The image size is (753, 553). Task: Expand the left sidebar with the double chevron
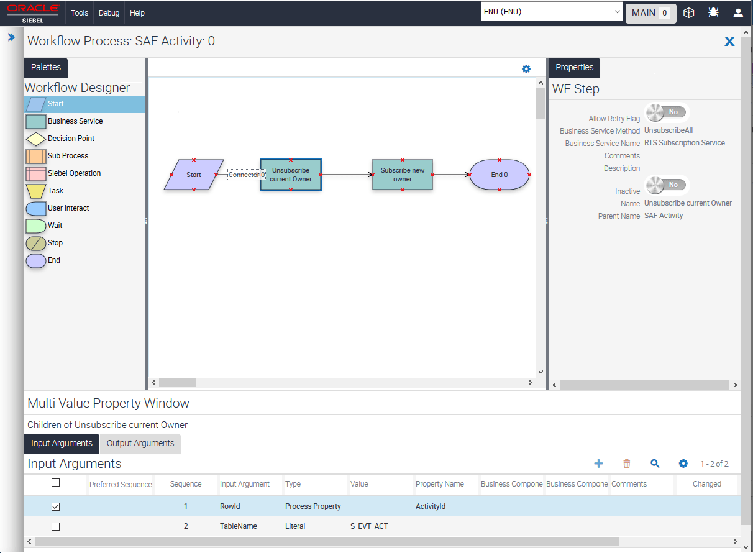[x=12, y=37]
